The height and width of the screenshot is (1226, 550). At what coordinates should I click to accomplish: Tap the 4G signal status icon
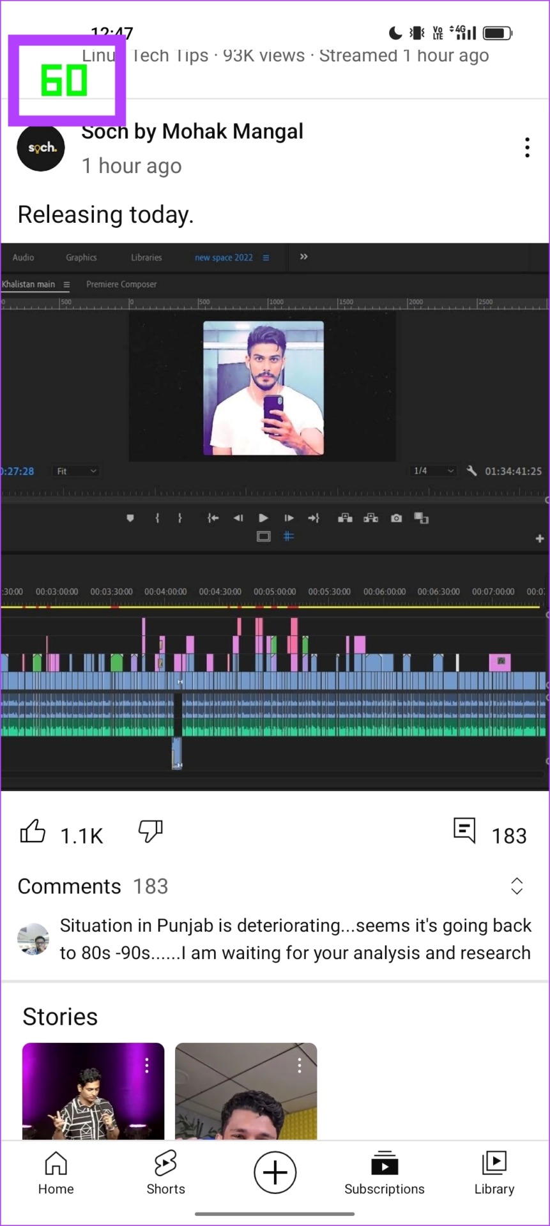pos(464,32)
